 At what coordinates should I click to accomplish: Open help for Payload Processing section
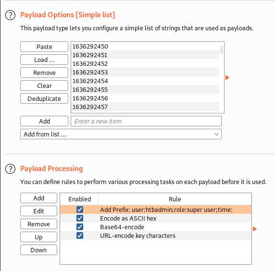(11, 169)
